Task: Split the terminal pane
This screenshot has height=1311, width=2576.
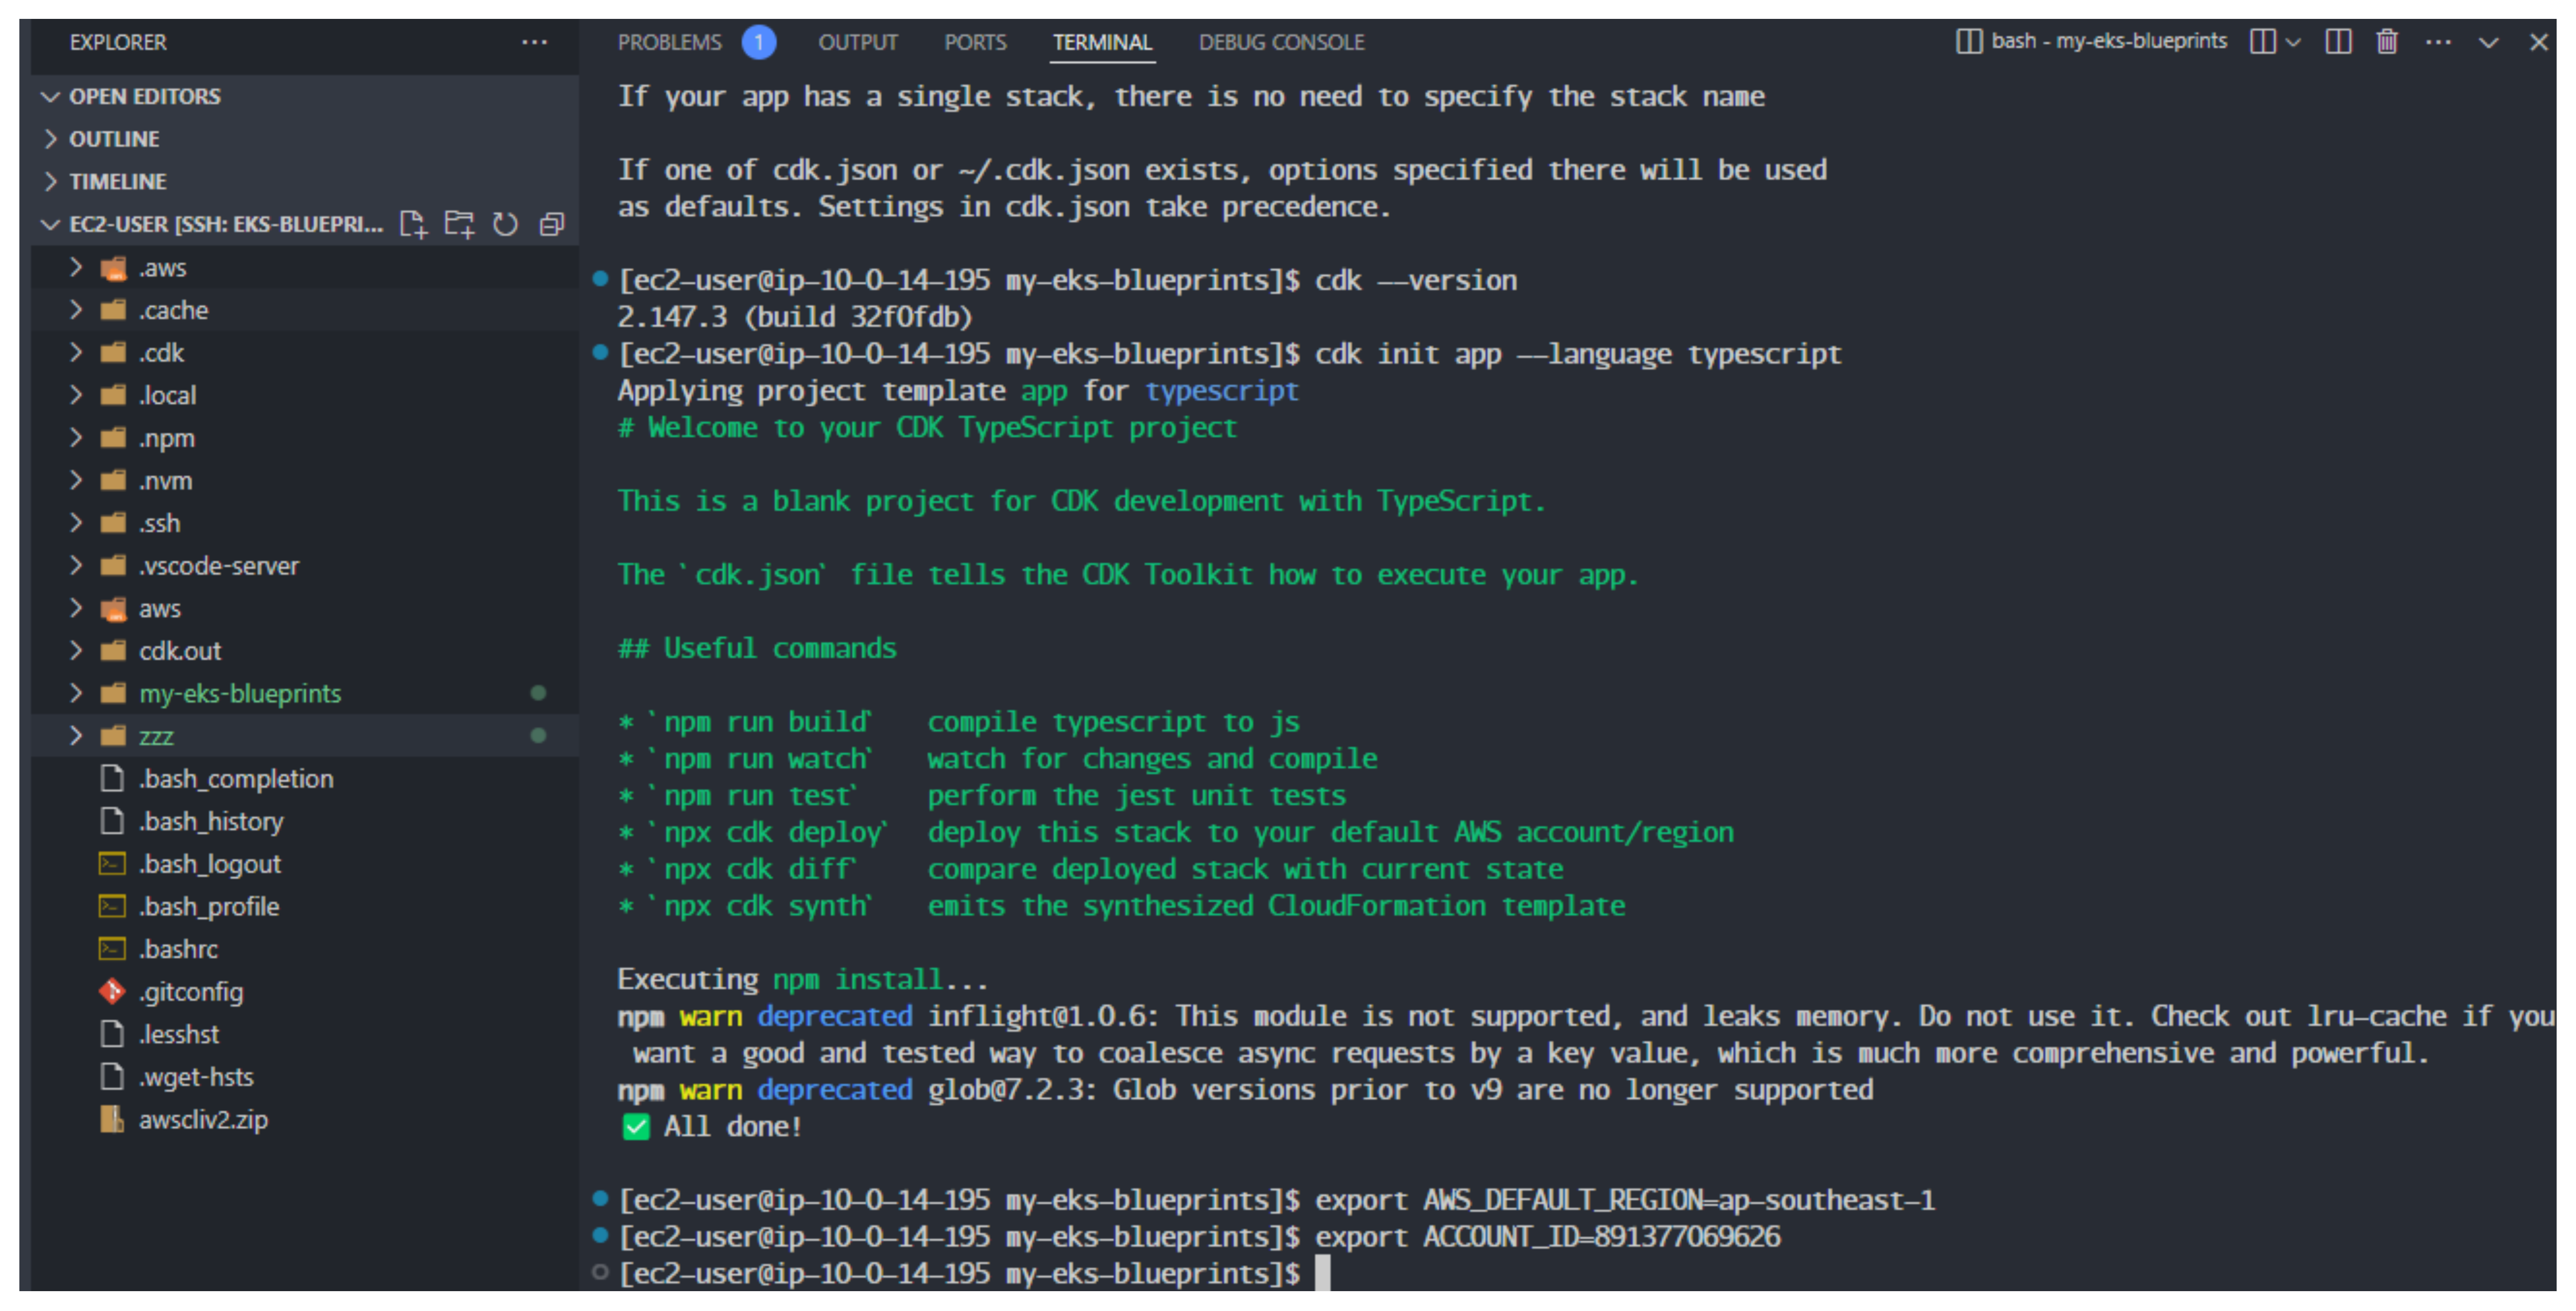Action: pos(2262,41)
